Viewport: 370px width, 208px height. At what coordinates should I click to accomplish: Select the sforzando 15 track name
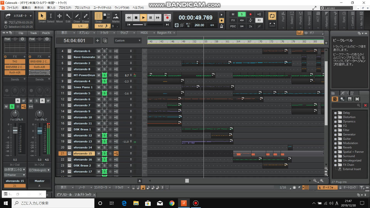(84, 154)
